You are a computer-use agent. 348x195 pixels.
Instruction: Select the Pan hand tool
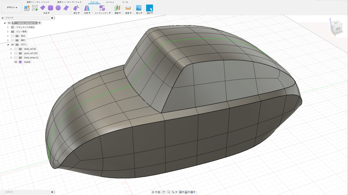(x=164, y=192)
